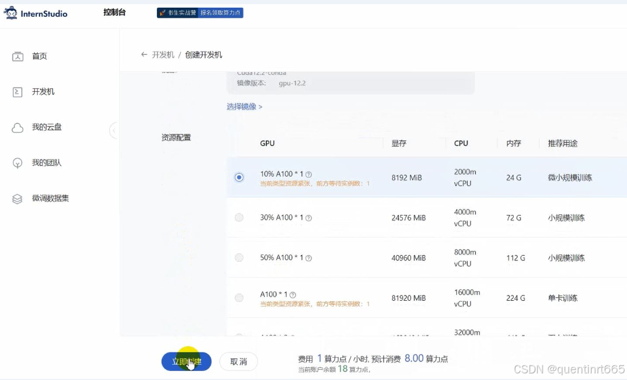
Task: Click help icon next to 10% A100 * 1
Action: coord(309,175)
